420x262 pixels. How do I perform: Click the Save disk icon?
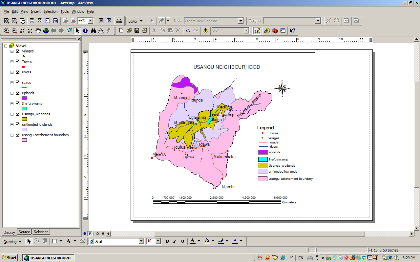137,31
